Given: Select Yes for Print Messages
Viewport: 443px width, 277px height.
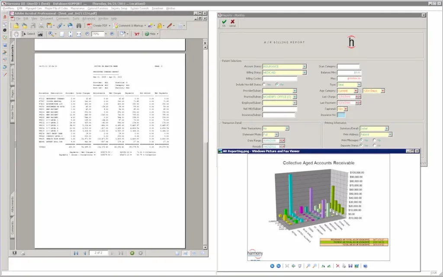Looking at the screenshot, I should 362,140.
